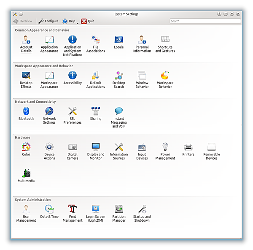This screenshot has width=253, height=250.
Task: Open Instant Messaging and VoIP
Action: tap(119, 117)
